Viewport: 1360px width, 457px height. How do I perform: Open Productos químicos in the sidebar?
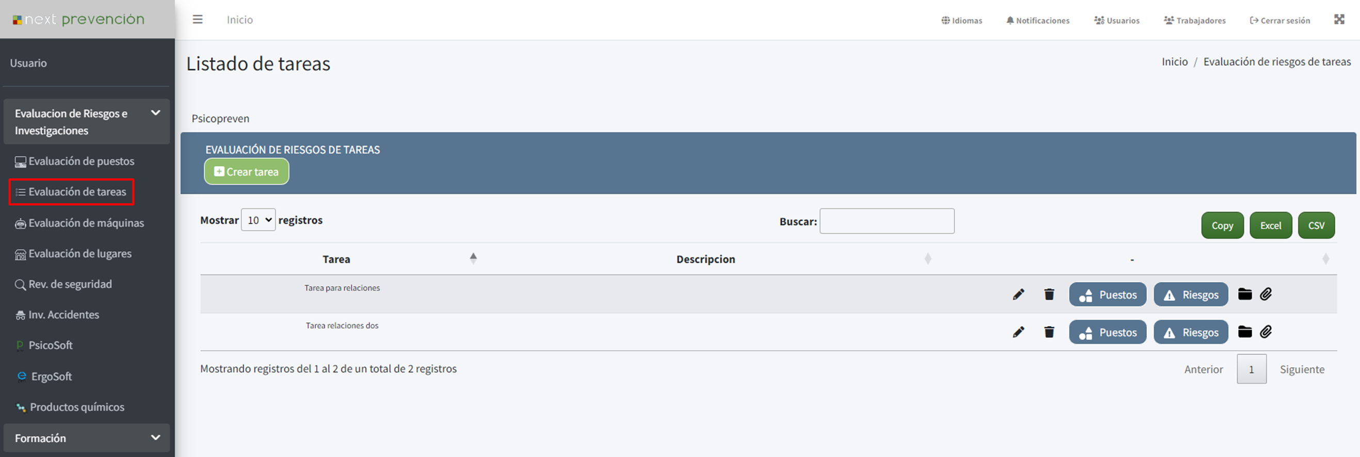pyautogui.click(x=70, y=407)
